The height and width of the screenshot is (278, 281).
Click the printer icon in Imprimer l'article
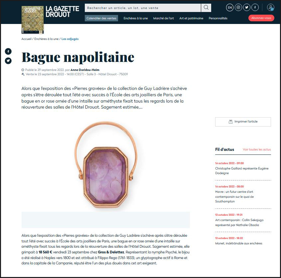(x=230, y=122)
